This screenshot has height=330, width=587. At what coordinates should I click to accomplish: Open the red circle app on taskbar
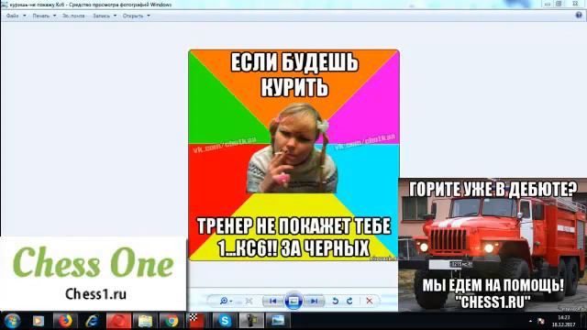[x=118, y=321]
